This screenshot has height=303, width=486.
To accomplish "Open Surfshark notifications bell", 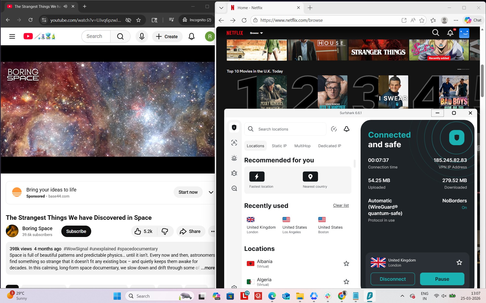I will tap(346, 129).
